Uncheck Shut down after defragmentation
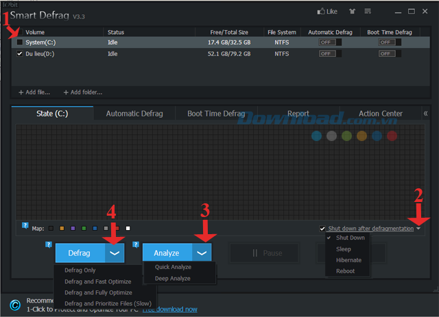Viewport: 439px width, 317px height. pyautogui.click(x=322, y=229)
